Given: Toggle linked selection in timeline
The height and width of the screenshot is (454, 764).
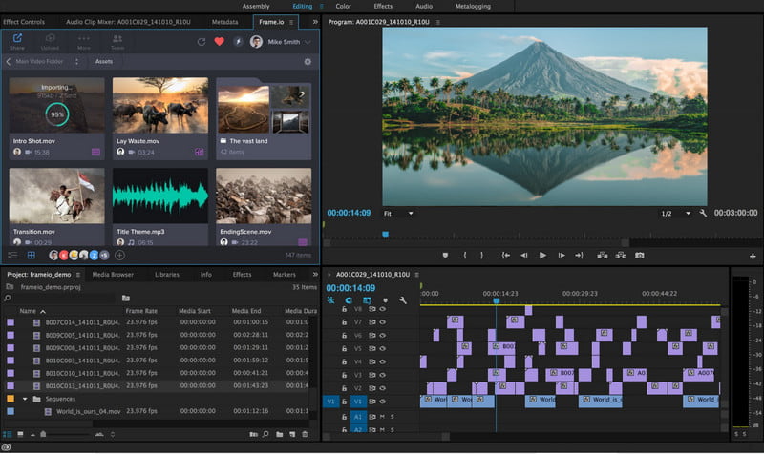Looking at the screenshot, I should (367, 300).
